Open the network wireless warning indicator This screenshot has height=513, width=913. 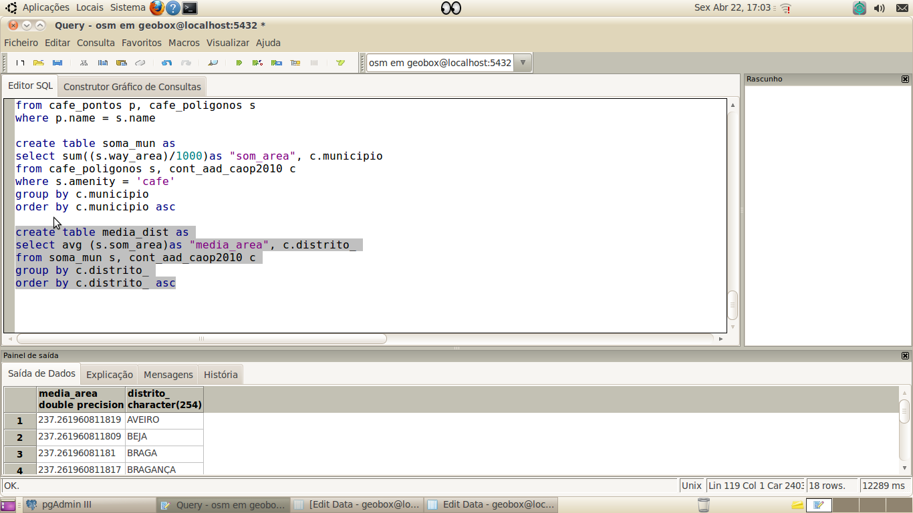(x=785, y=8)
